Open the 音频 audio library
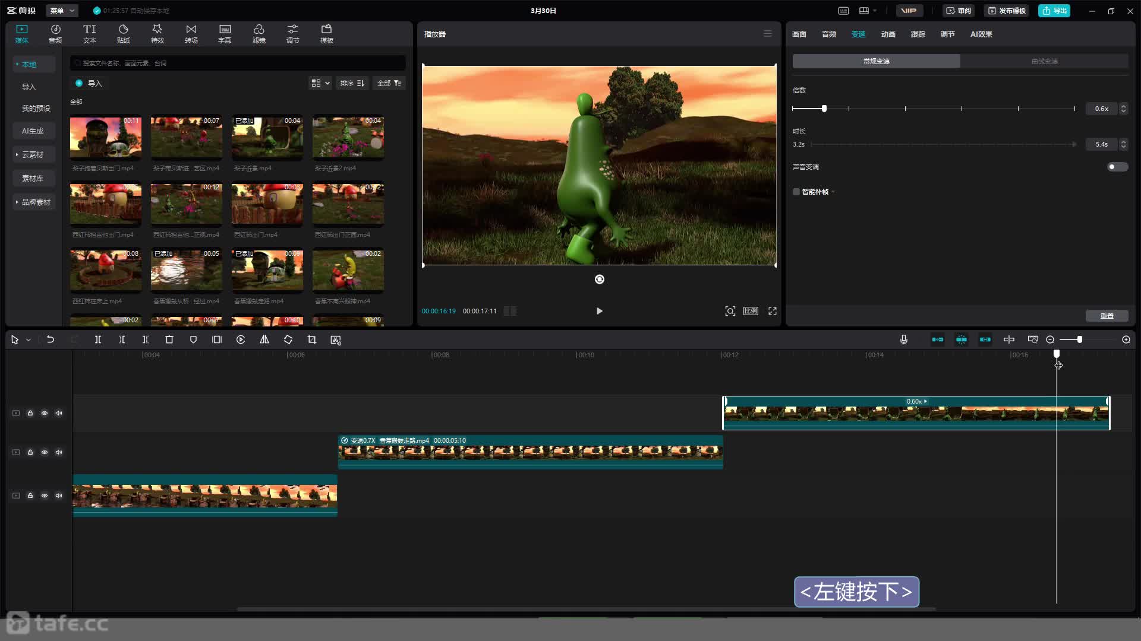The height and width of the screenshot is (641, 1141). click(x=55, y=34)
